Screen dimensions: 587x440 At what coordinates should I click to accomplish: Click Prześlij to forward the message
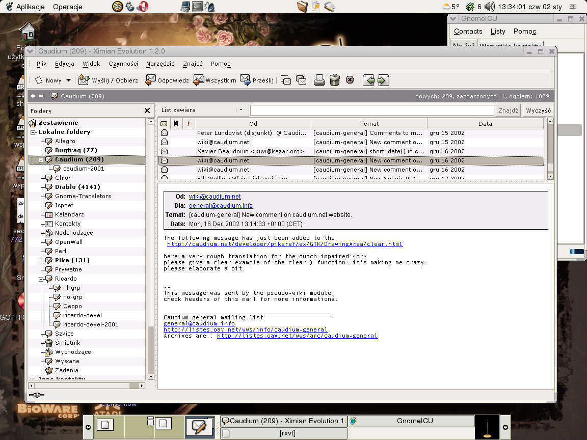[257, 80]
